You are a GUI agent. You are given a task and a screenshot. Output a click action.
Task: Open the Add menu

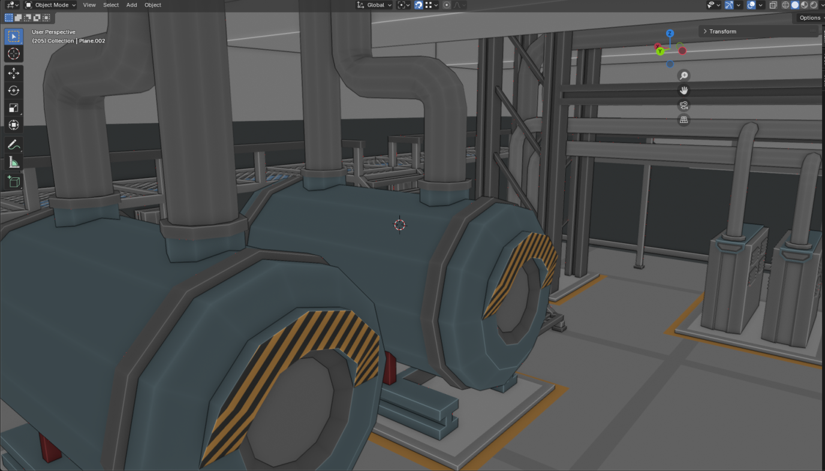[x=131, y=5]
